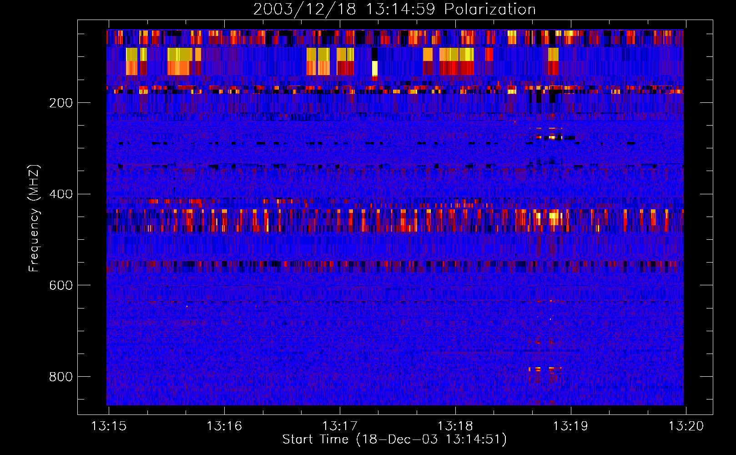Click the 400 frequency tick label

pyautogui.click(x=61, y=194)
